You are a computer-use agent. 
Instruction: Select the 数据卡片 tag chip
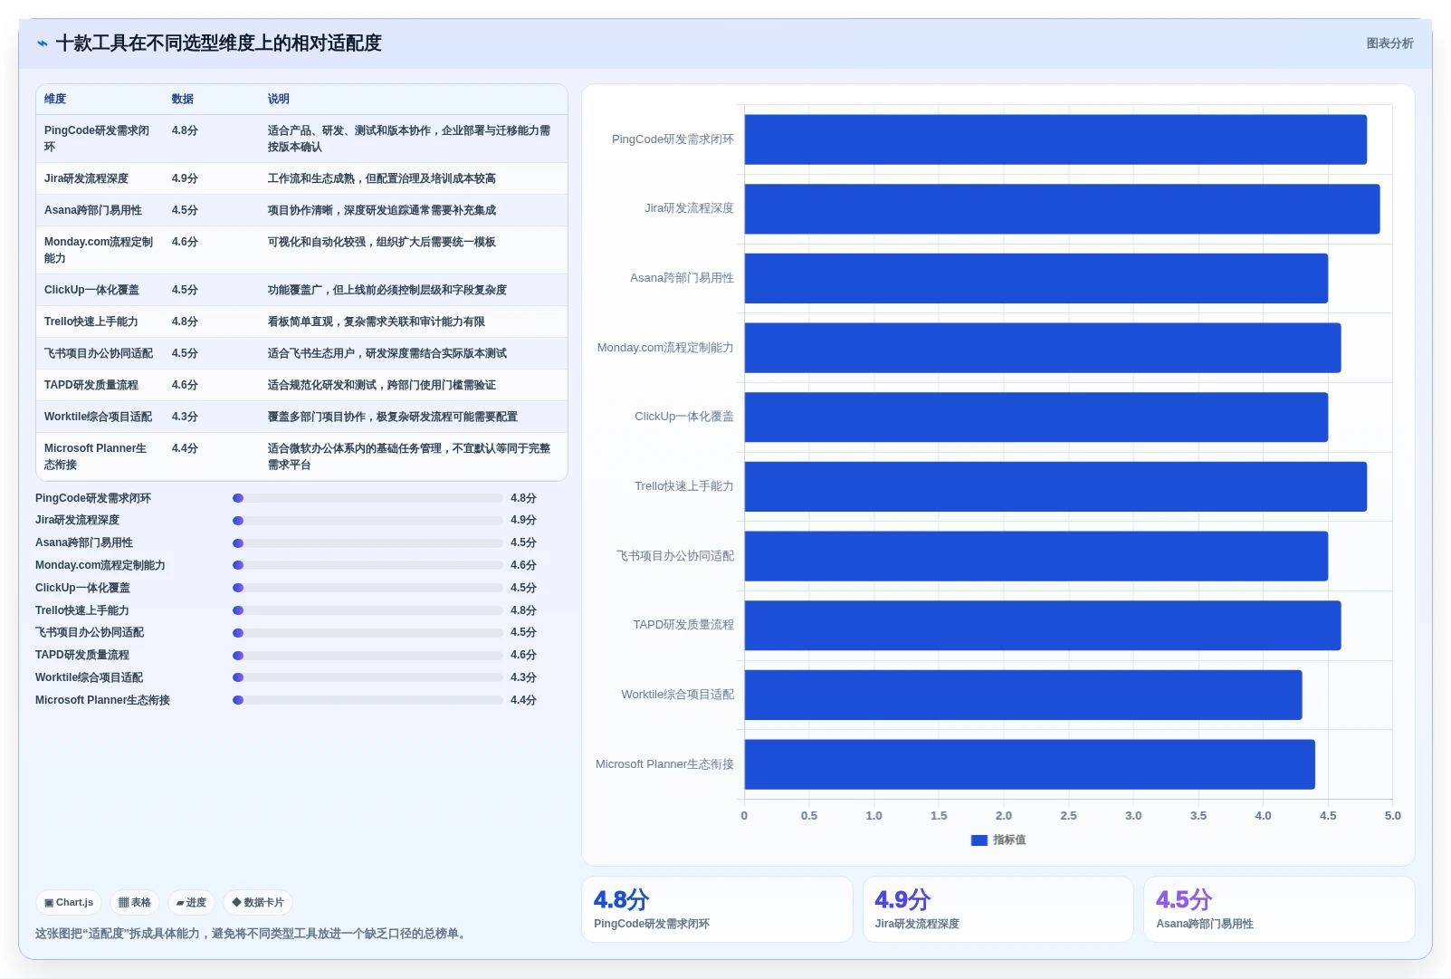pyautogui.click(x=258, y=903)
